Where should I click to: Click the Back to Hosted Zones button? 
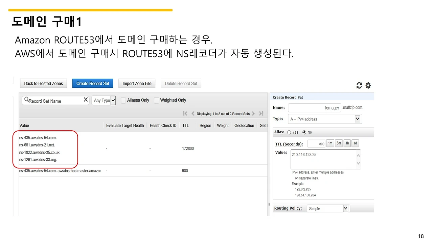[x=44, y=84]
